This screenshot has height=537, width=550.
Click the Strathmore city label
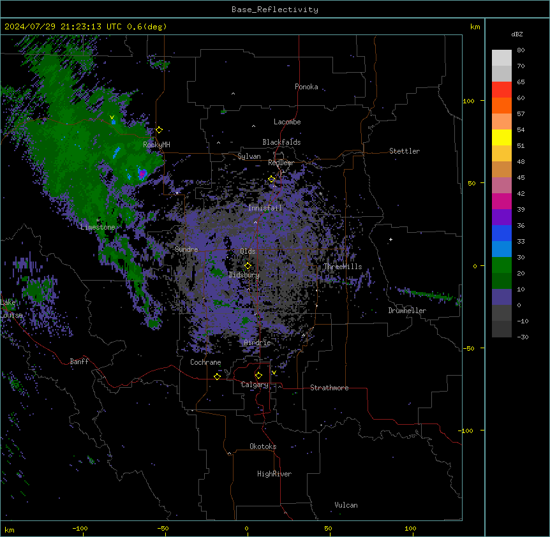click(329, 388)
